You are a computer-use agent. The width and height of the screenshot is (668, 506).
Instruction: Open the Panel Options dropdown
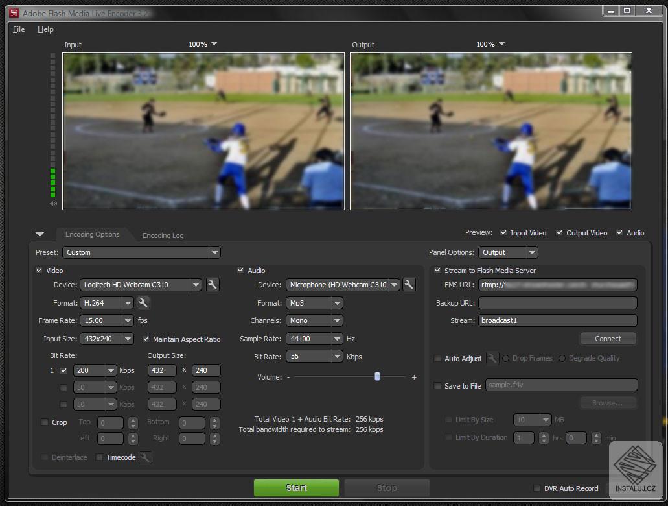508,252
